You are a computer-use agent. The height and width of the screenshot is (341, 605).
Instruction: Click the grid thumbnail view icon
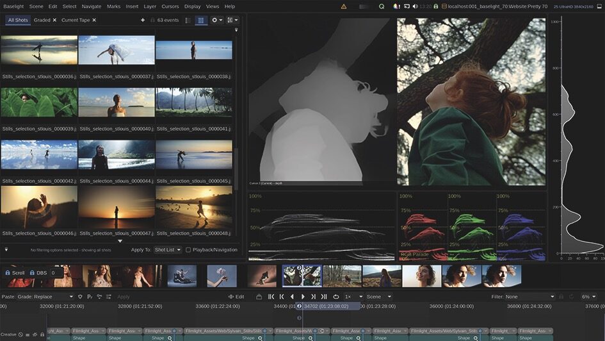[200, 21]
